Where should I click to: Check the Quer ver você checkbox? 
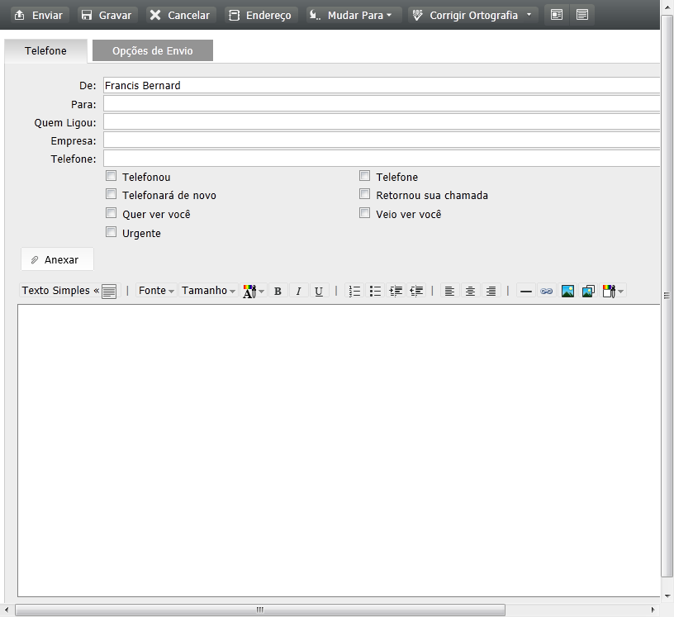click(x=112, y=213)
